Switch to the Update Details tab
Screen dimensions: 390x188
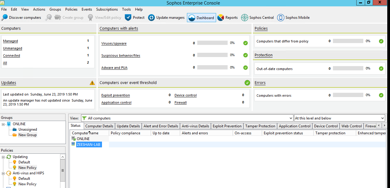tap(128, 126)
